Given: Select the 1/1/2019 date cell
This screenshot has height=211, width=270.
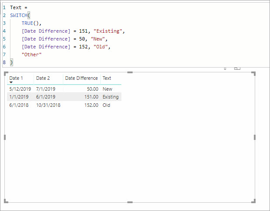Looking at the screenshot, I should click(19, 97).
